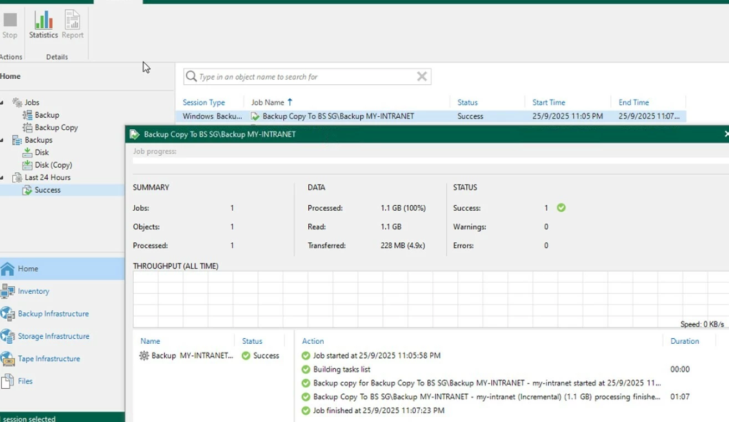Open Storage Infrastructure view
The width and height of the screenshot is (729, 422).
coord(53,336)
